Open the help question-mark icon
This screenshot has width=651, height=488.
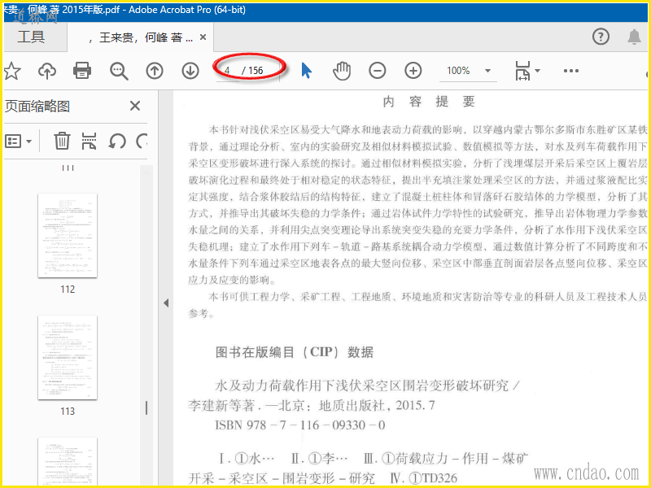601,37
